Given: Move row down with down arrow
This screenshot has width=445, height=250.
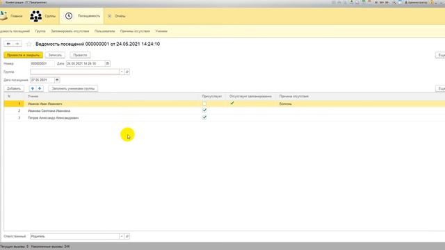Looking at the screenshot, I should 40,88.
